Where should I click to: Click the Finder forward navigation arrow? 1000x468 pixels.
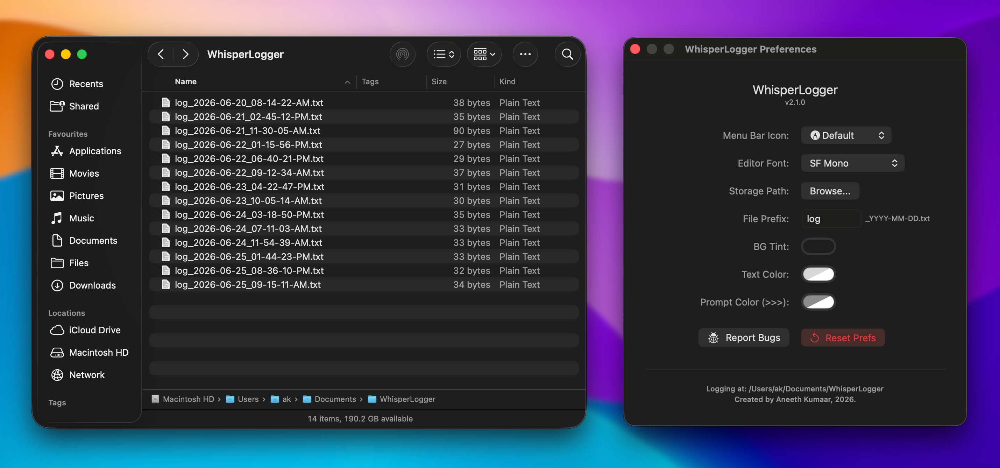[185, 54]
